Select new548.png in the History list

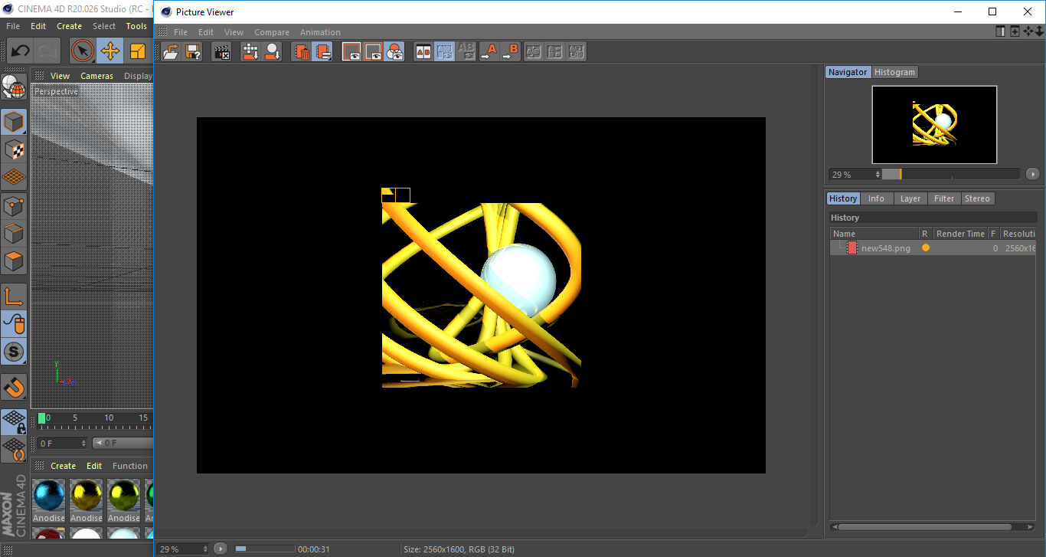pos(885,248)
